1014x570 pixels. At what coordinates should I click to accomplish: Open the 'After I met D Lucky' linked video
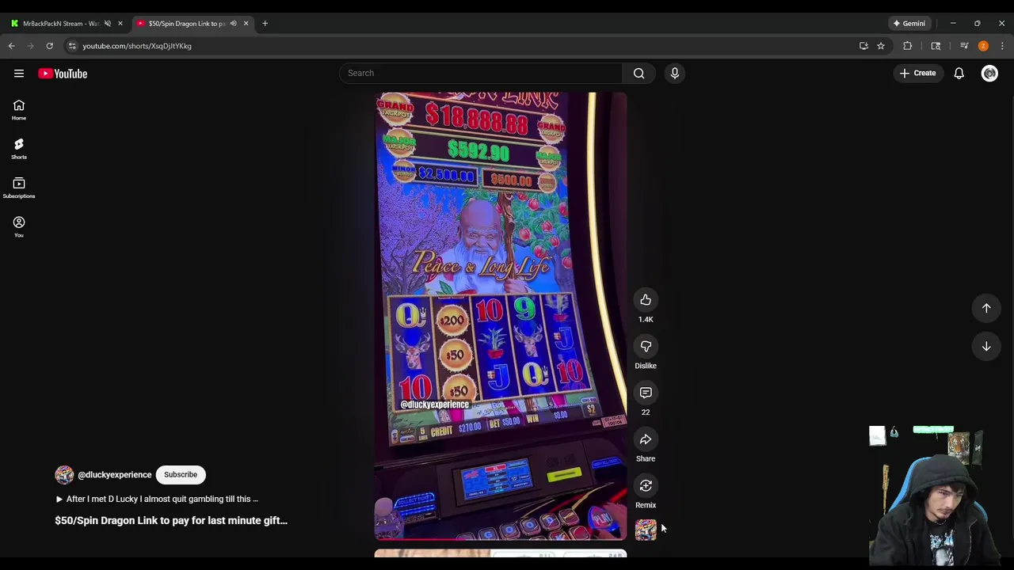(x=157, y=500)
